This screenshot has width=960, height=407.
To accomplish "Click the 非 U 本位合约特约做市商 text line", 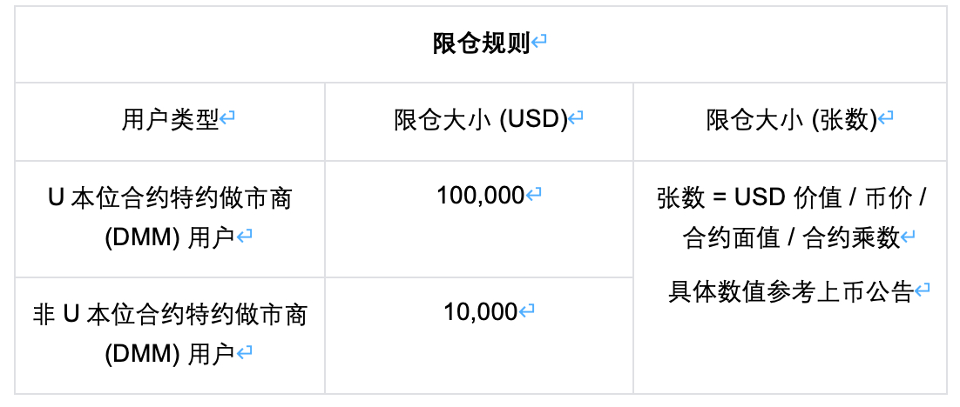I will (170, 316).
